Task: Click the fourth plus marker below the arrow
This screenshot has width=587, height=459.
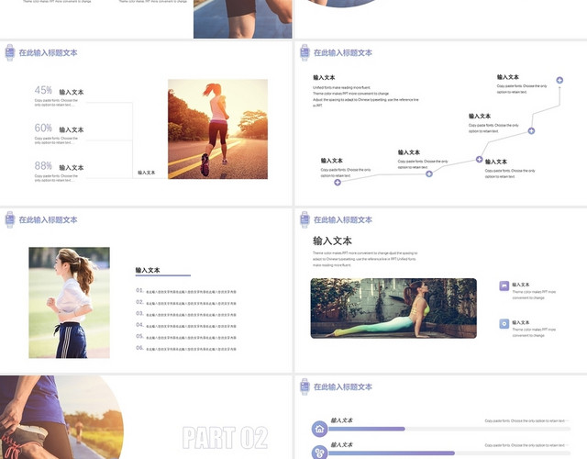Action: pos(531,130)
